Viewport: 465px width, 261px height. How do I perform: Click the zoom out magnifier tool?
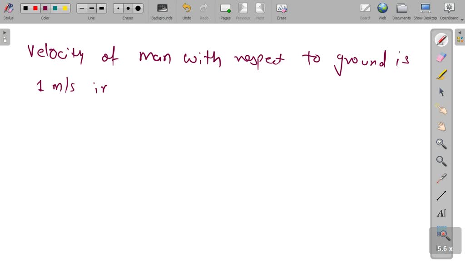pyautogui.click(x=441, y=161)
